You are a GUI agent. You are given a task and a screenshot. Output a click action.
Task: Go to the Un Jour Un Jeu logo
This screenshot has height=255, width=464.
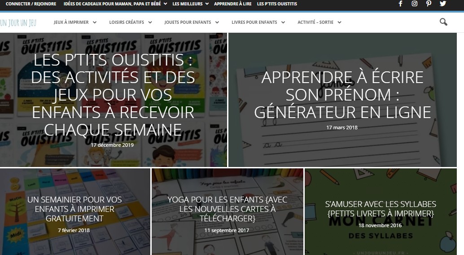pos(18,22)
